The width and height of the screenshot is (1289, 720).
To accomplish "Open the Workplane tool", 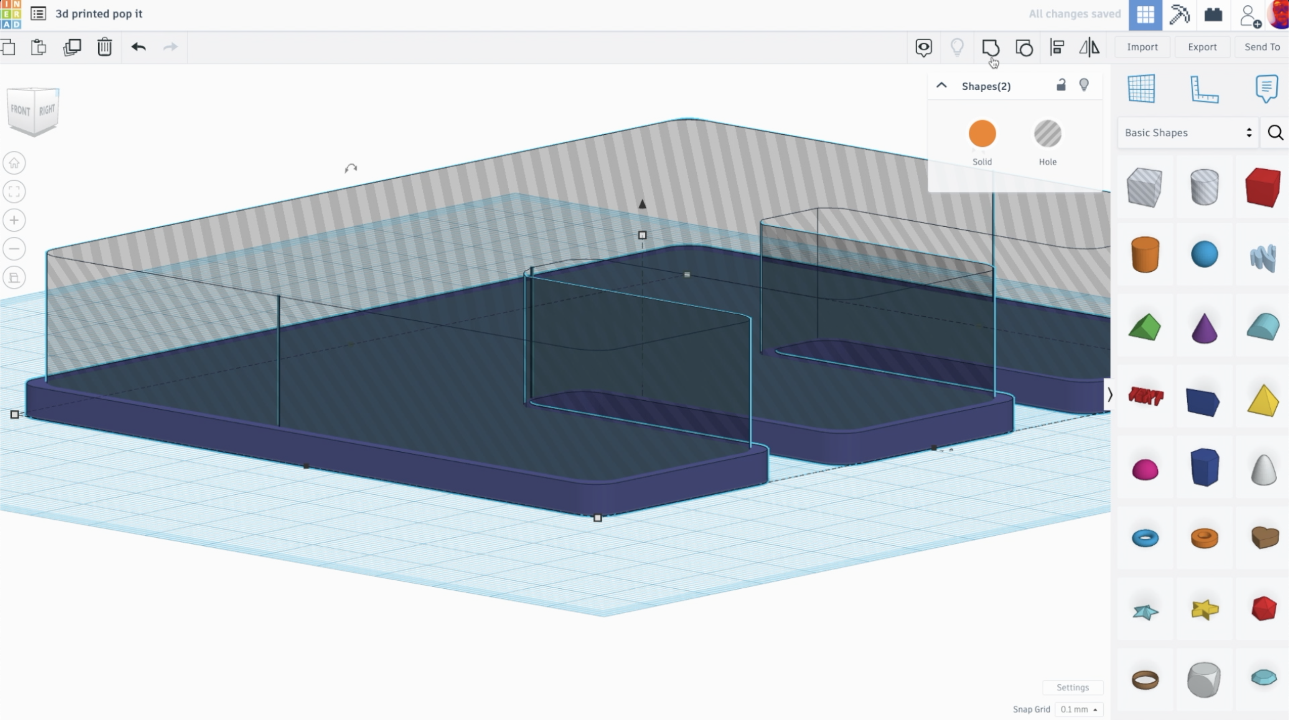I will tap(1141, 89).
